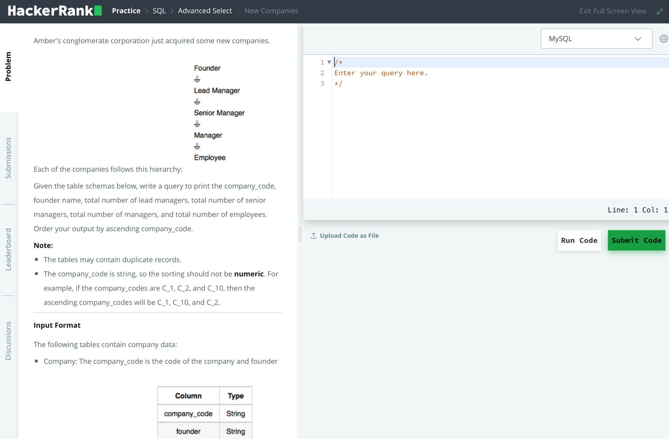
Task: Click the SQL breadcrumb link
Action: pos(159,11)
